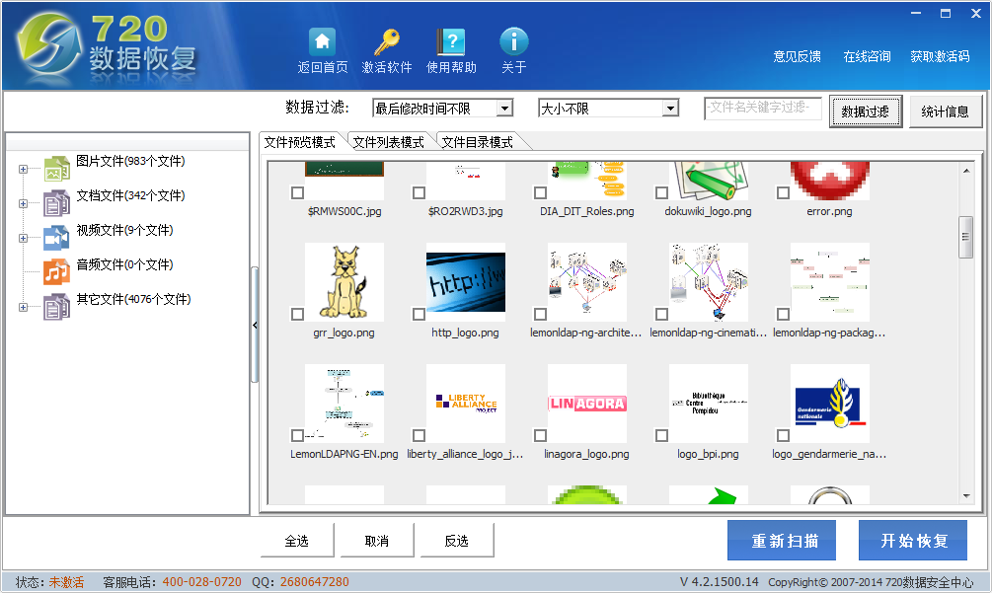
Task: Click 反选 to invert selection
Action: pos(457,541)
